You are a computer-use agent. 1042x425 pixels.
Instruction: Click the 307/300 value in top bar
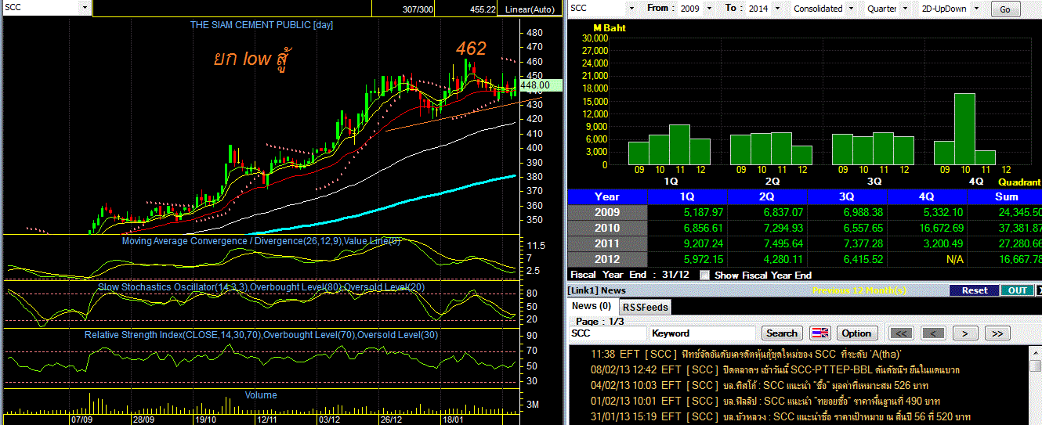[x=417, y=9]
